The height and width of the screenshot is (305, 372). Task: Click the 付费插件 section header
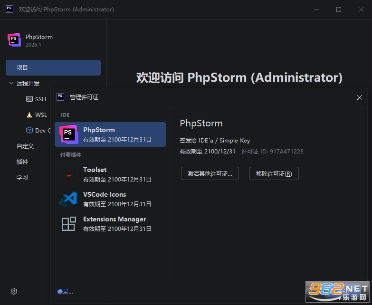point(70,155)
